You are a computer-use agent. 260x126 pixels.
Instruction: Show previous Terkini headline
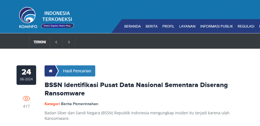pos(56,42)
